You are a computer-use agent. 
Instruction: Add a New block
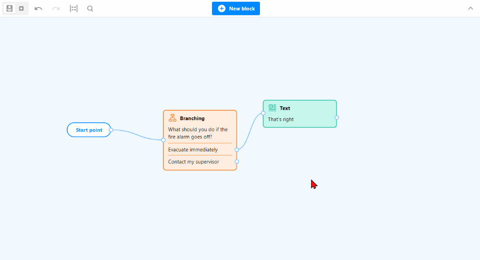point(236,9)
